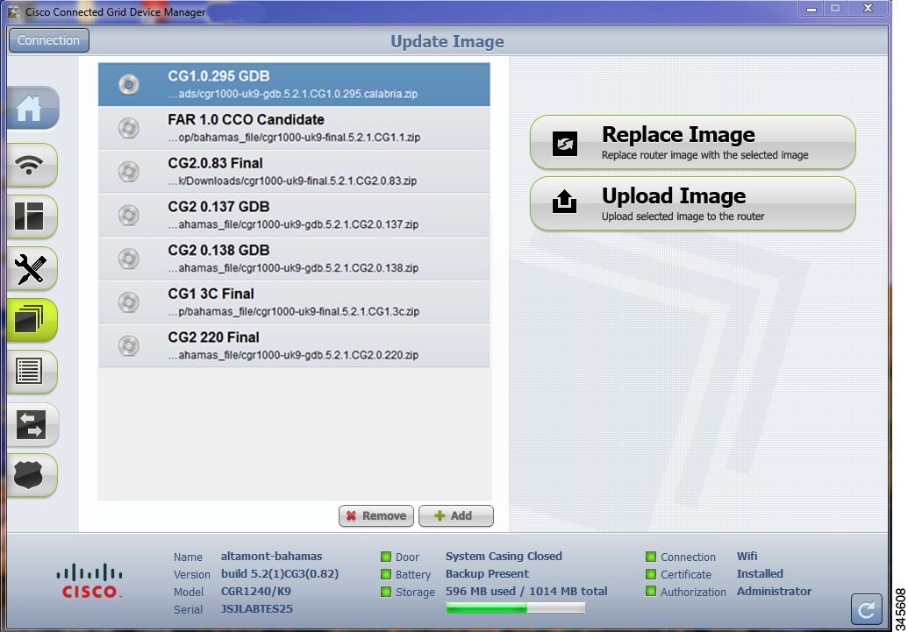This screenshot has width=908, height=632.
Task: Select the CG1 3C Final image radio
Action: click(x=129, y=302)
